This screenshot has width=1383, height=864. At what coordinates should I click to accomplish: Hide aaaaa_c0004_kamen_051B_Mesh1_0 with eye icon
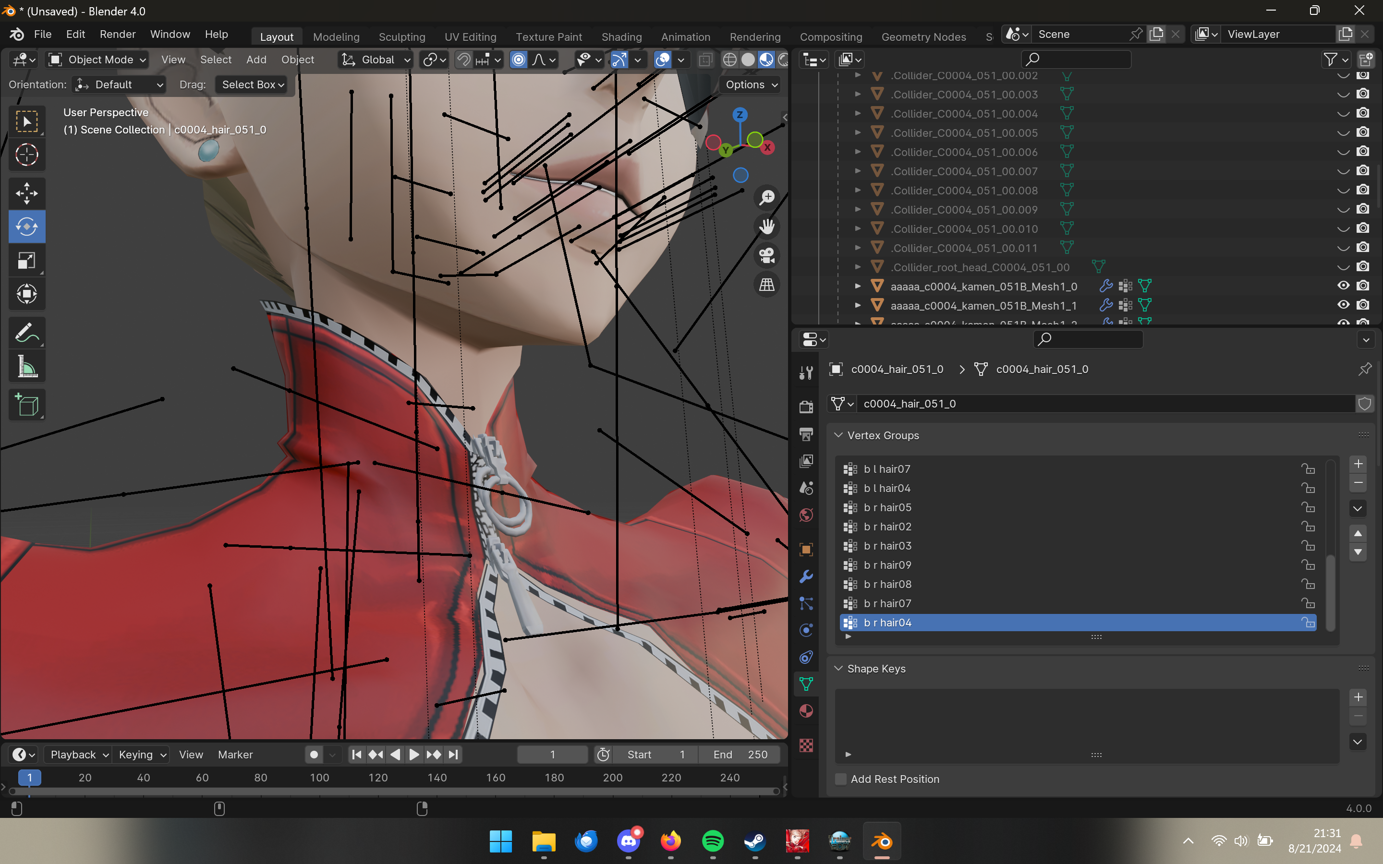pyautogui.click(x=1343, y=286)
